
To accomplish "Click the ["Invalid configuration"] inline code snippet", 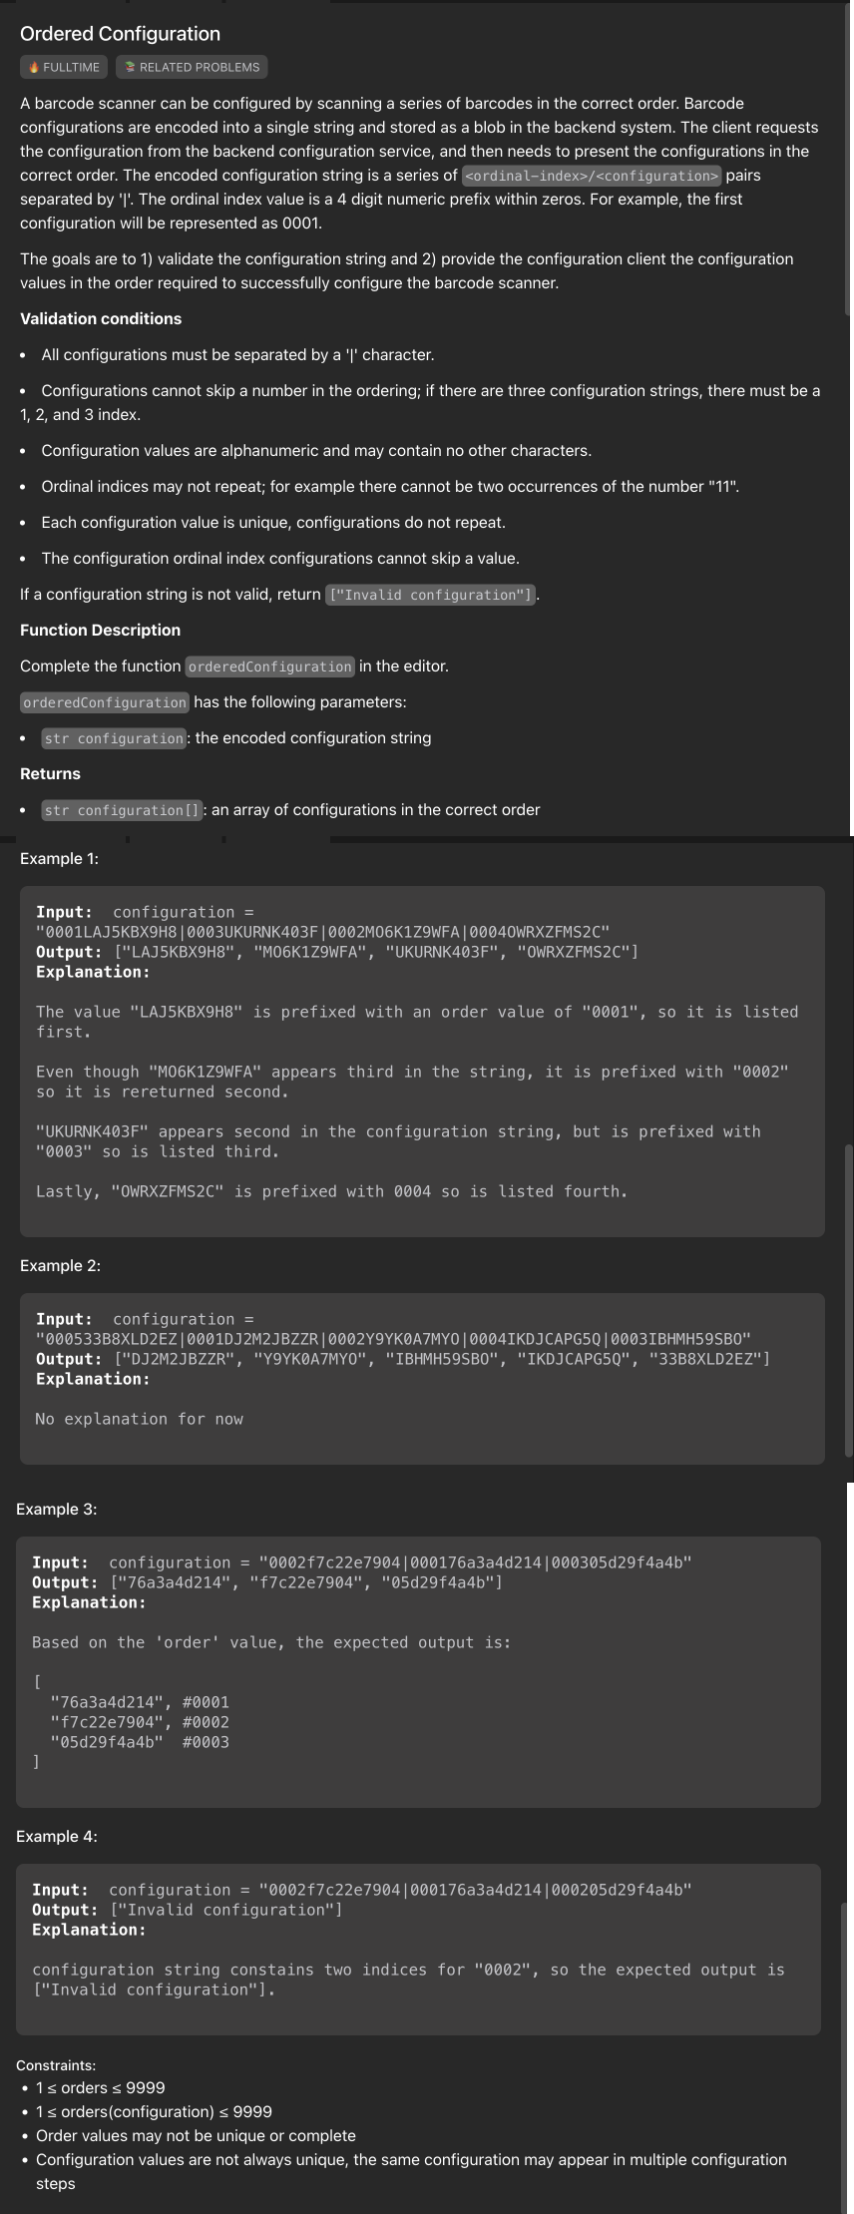I will (x=431, y=595).
